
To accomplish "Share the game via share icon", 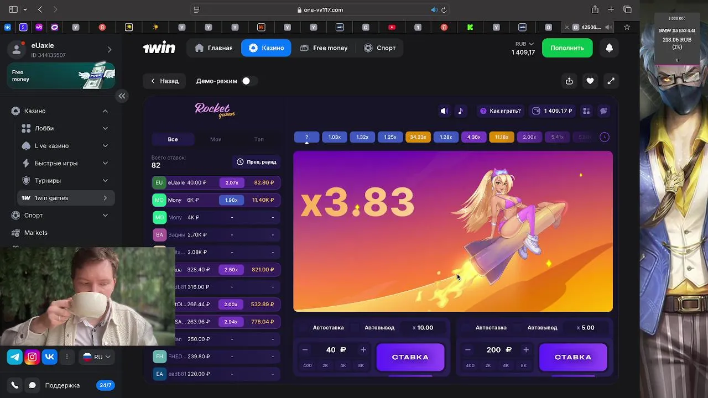I will point(569,81).
